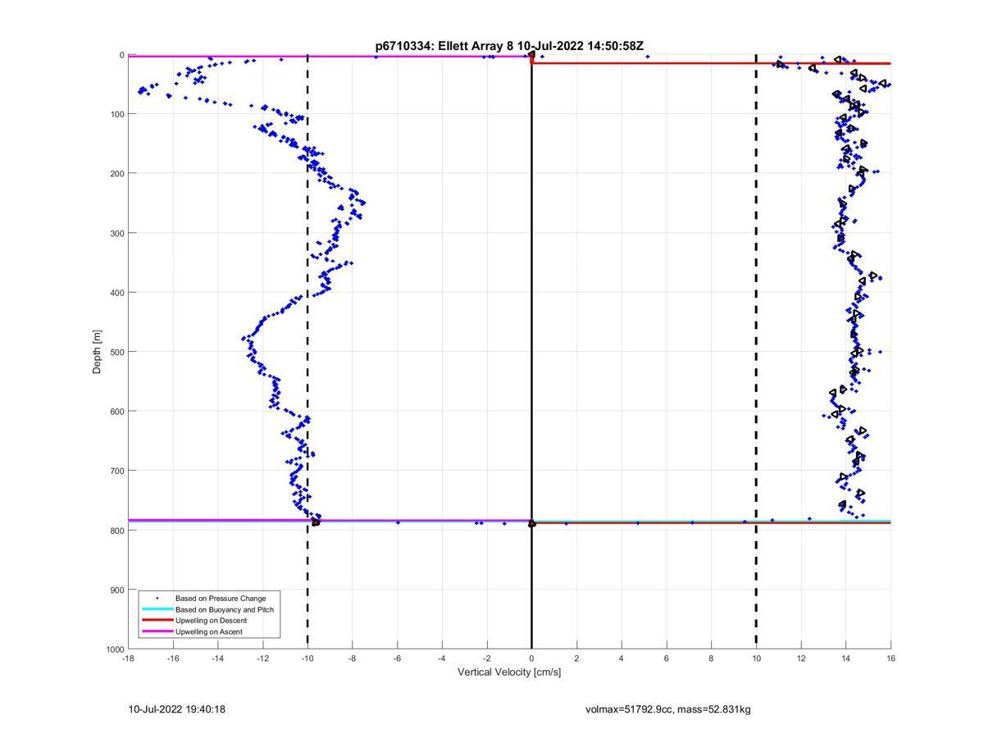Click the dashed vertical line at 10 cm/s
The image size is (984, 729).
tap(756, 352)
